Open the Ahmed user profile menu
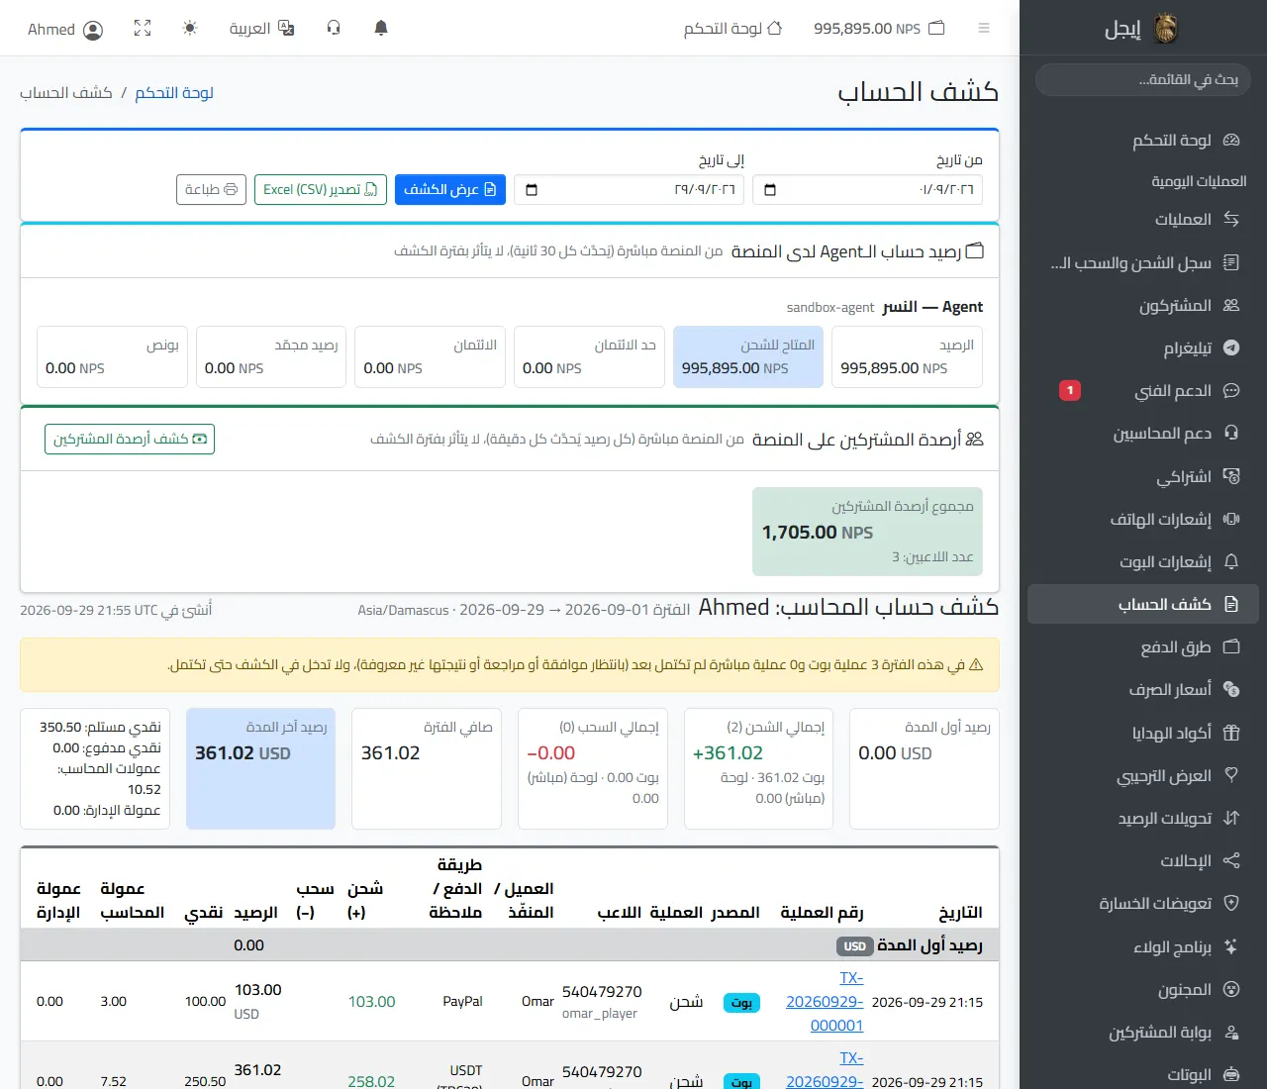 click(x=65, y=30)
